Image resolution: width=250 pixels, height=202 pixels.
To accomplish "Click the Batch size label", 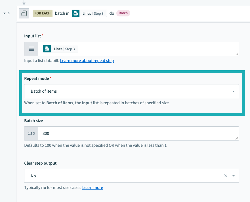I will tap(33, 121).
